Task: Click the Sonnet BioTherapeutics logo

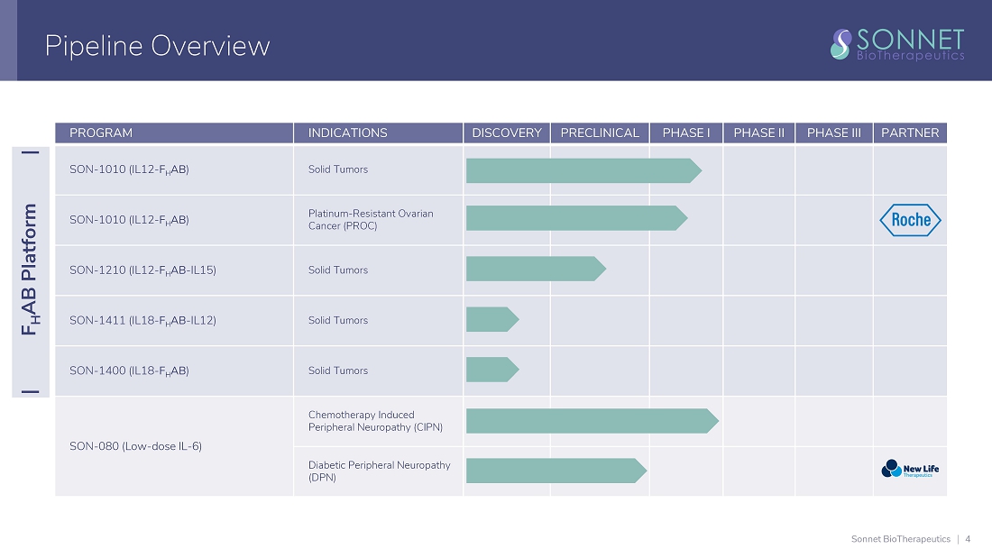Action: click(x=897, y=43)
